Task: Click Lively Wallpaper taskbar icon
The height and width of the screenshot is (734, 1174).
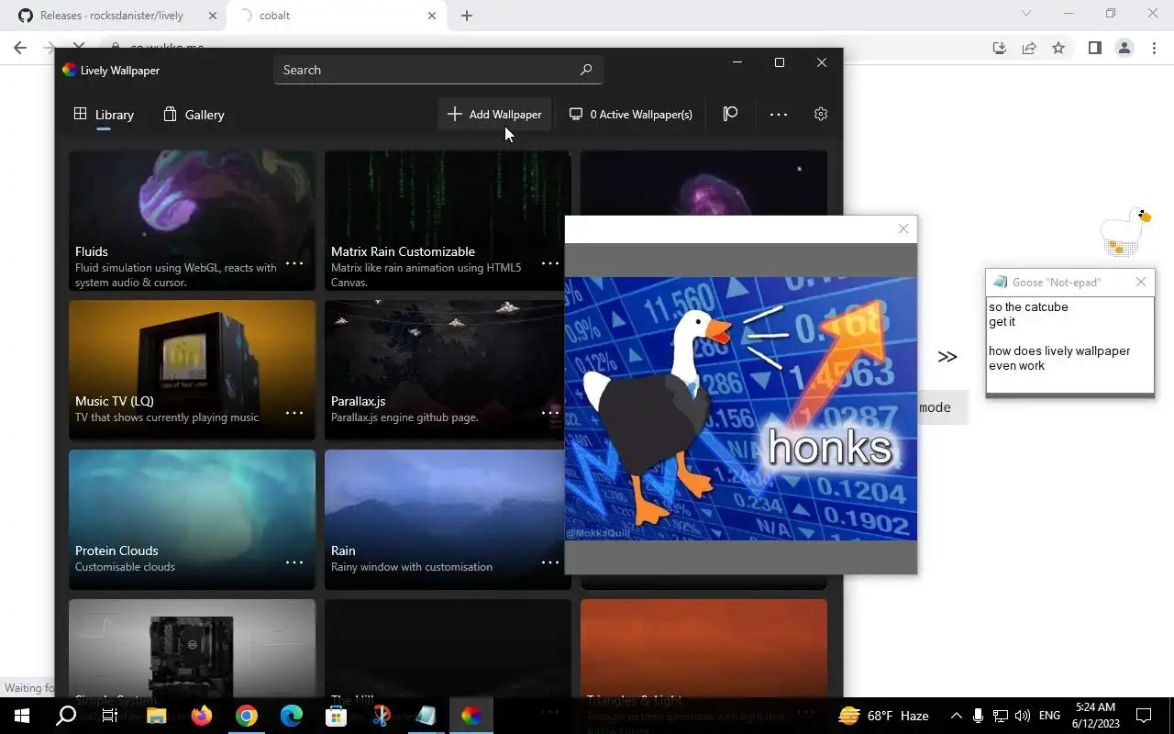Action: (471, 716)
